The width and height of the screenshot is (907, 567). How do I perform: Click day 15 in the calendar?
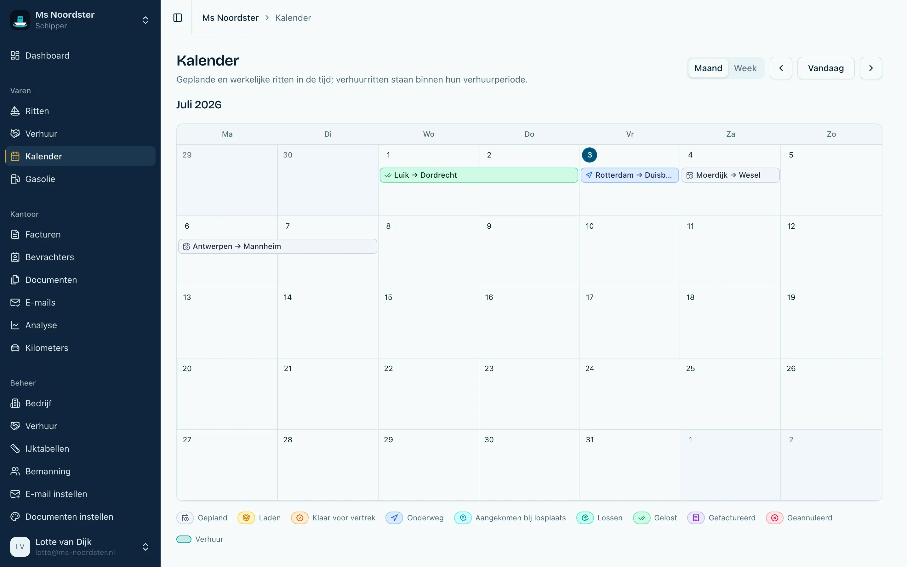tap(388, 297)
